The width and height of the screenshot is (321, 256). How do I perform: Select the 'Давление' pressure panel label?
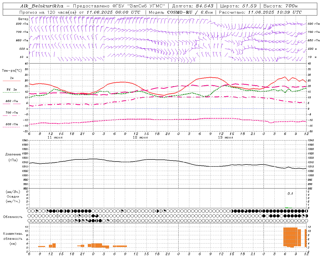coord(13,154)
